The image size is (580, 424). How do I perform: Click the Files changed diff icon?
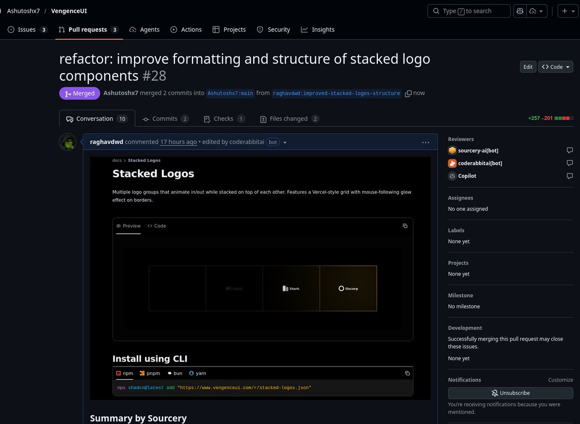263,119
